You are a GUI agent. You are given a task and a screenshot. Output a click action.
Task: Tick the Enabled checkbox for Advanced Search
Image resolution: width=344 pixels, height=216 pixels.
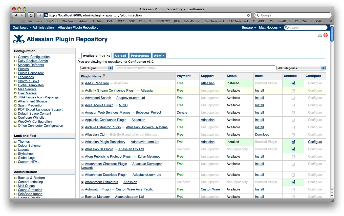(293, 98)
